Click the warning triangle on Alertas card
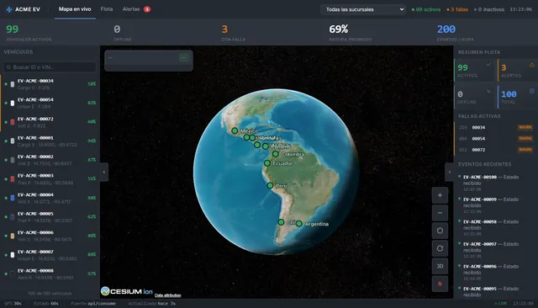 tap(531, 65)
